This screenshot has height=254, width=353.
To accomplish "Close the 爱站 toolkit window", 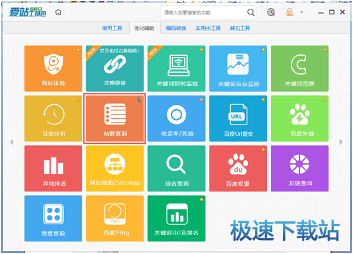I will coord(342,12).
